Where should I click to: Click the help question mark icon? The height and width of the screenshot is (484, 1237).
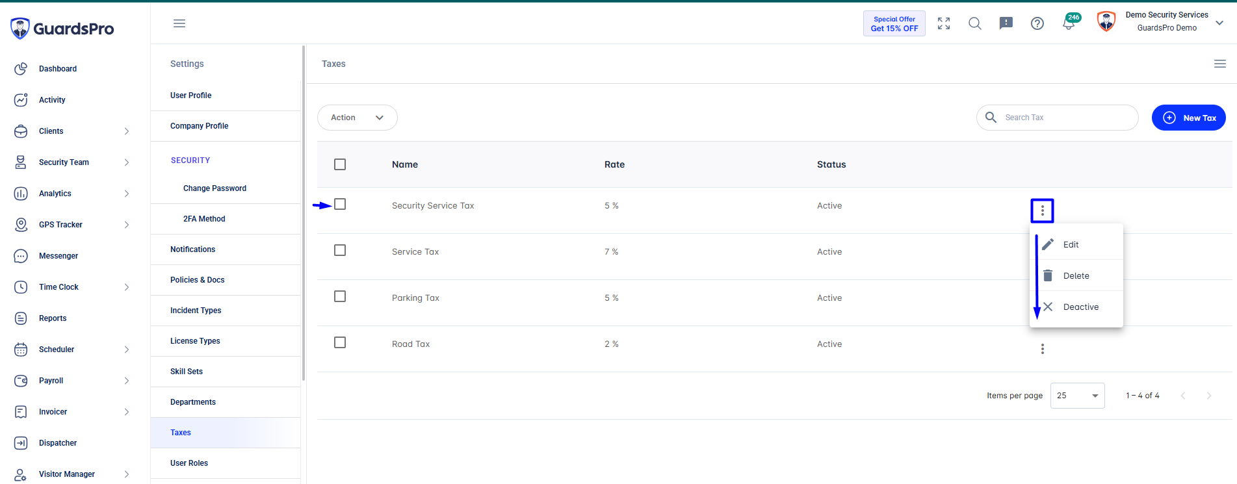[1037, 23]
